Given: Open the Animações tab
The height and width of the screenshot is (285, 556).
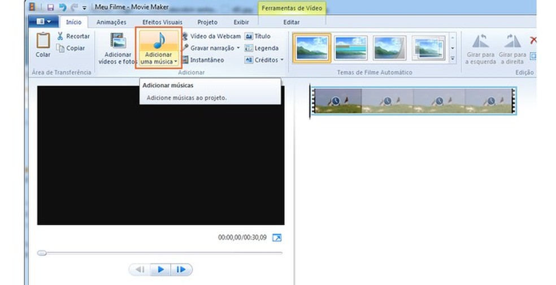Looking at the screenshot, I should (111, 22).
